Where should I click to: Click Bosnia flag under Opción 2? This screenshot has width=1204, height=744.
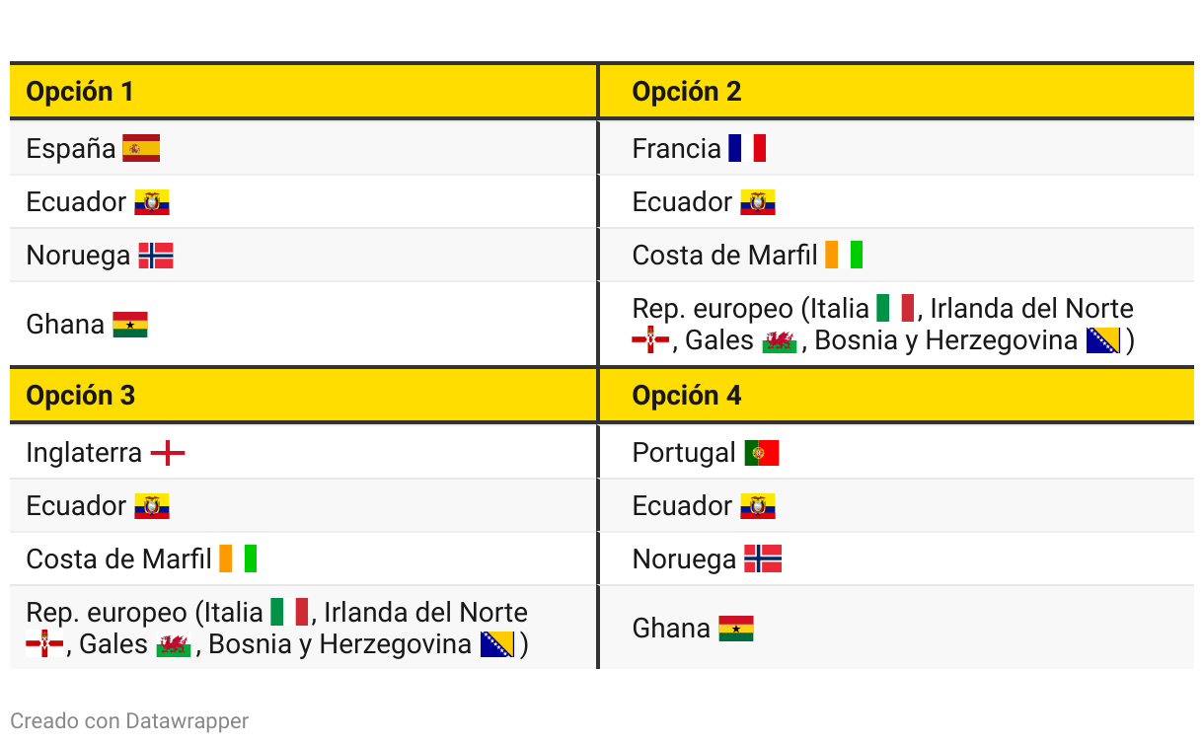(x=1103, y=341)
